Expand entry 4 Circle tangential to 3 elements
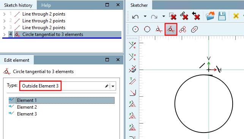The width and height of the screenshot is (244, 139). point(5,34)
